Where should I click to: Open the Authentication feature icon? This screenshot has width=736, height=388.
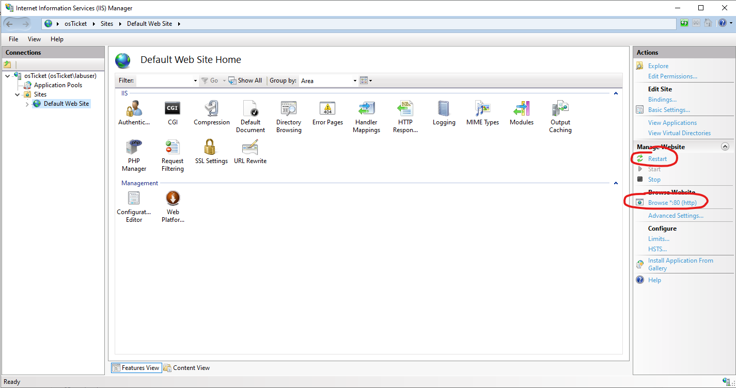(x=134, y=114)
